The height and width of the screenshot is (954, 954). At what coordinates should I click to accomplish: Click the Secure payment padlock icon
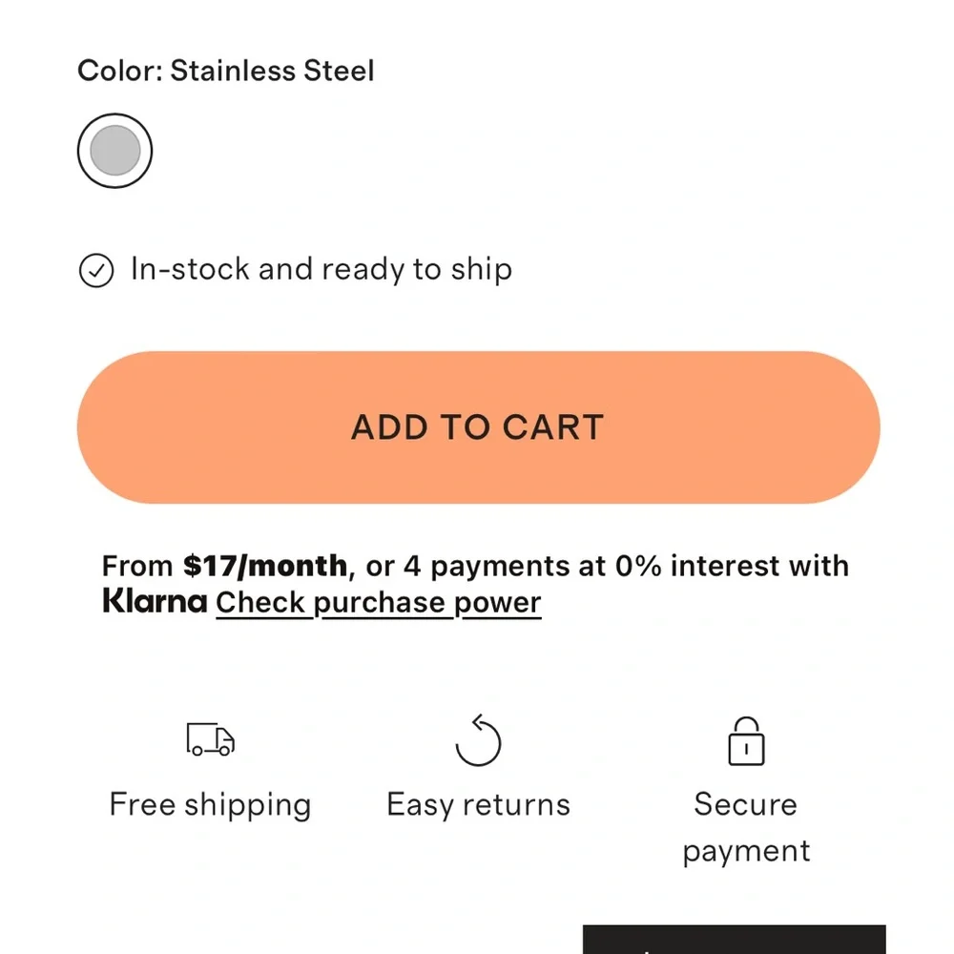(746, 740)
